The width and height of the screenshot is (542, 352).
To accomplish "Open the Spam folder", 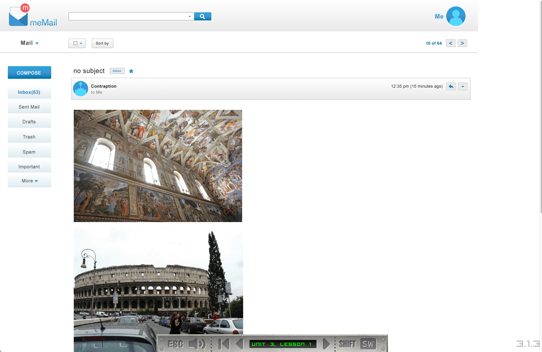I will [29, 152].
